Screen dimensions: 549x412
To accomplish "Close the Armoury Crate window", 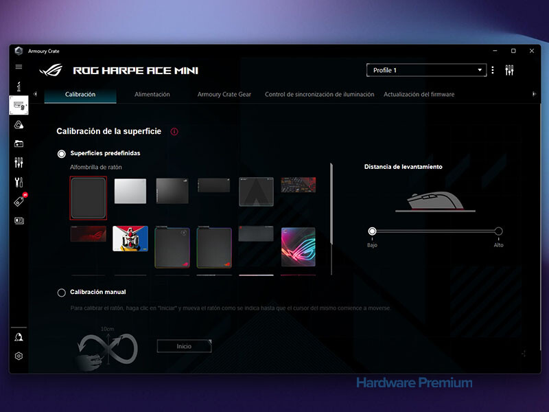I will [x=531, y=51].
